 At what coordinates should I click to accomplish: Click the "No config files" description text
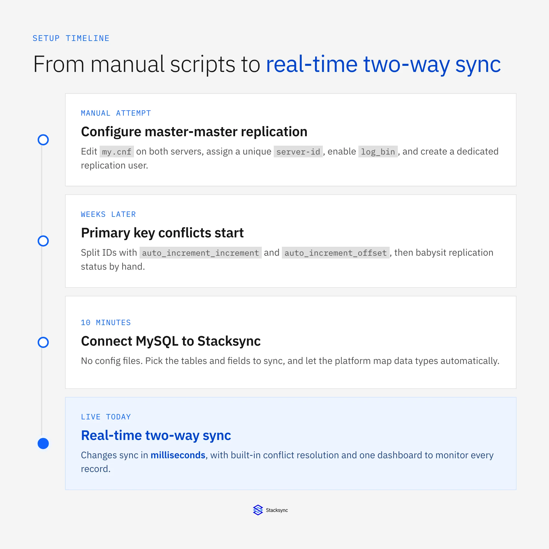(290, 361)
